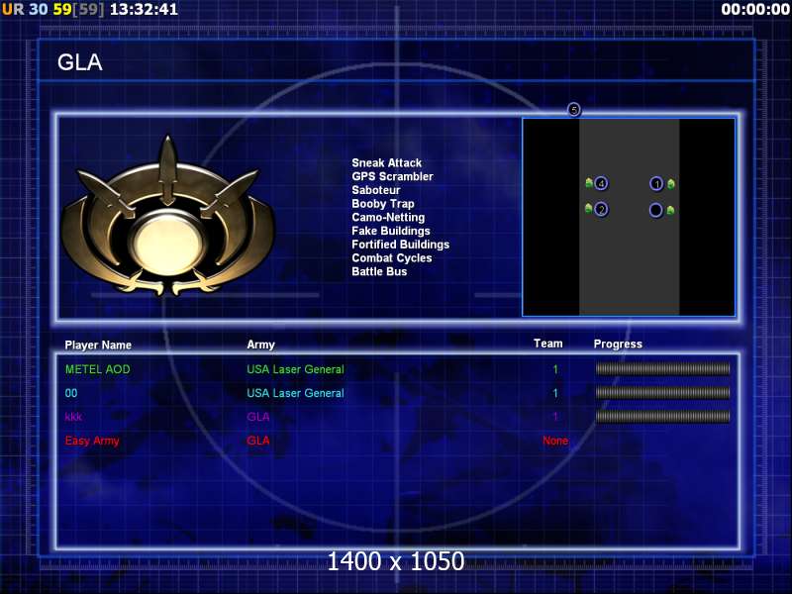The width and height of the screenshot is (792, 594).
Task: Click the Battle Bus ability text
Action: click(x=379, y=271)
